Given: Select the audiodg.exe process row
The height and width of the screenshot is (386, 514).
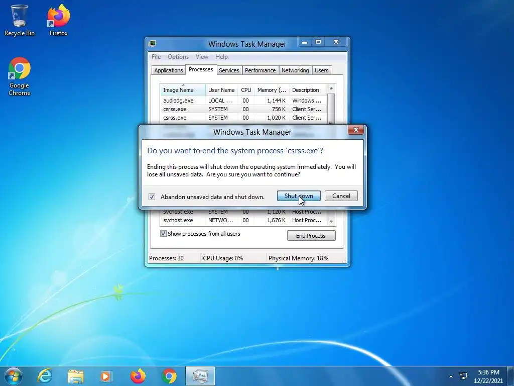Looking at the screenshot, I should 243,101.
